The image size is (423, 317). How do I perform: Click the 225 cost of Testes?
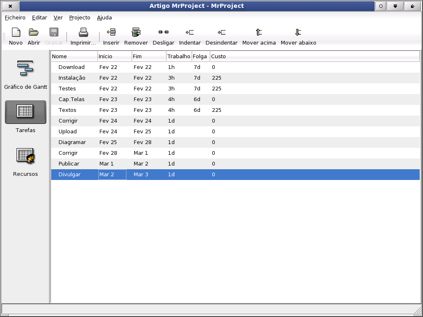click(x=216, y=89)
